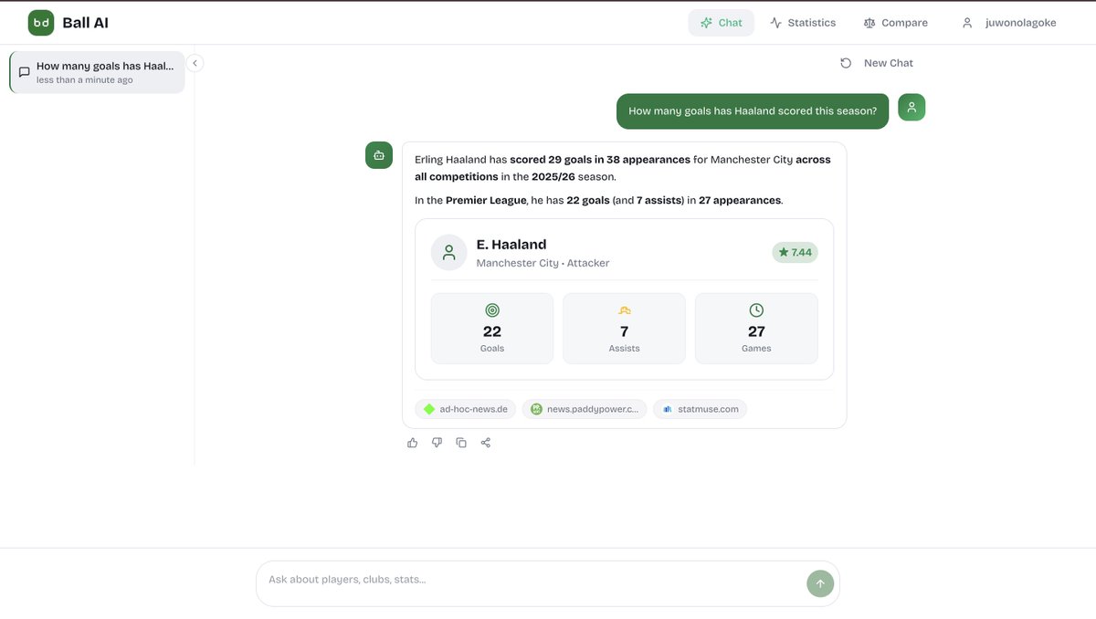Collapse the chat history sidebar

coord(195,63)
